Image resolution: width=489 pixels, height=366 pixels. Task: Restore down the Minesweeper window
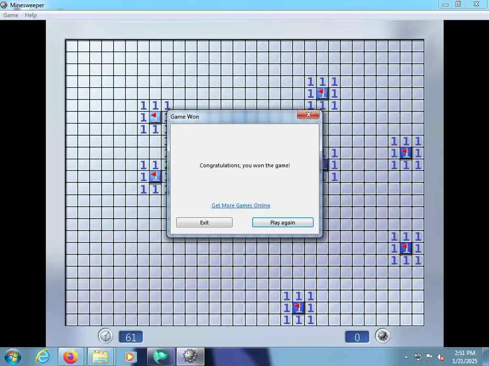point(458,4)
